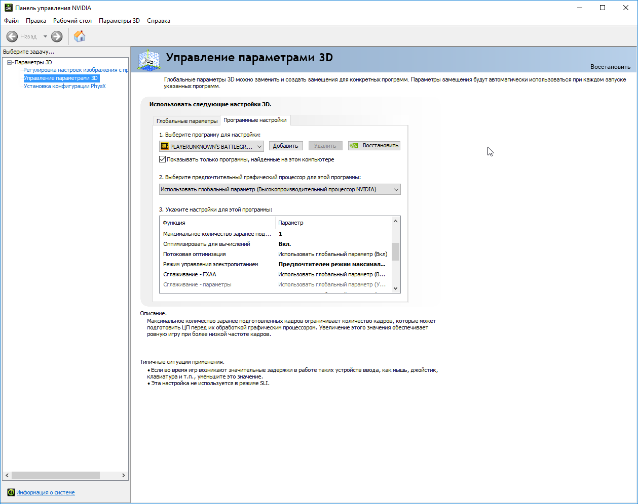
Task: Click the NVIDIA app icon in title bar
Action: tap(8, 8)
